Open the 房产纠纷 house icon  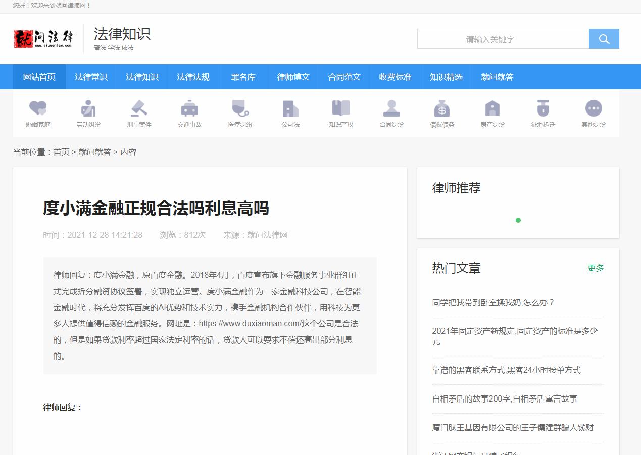tap(492, 108)
